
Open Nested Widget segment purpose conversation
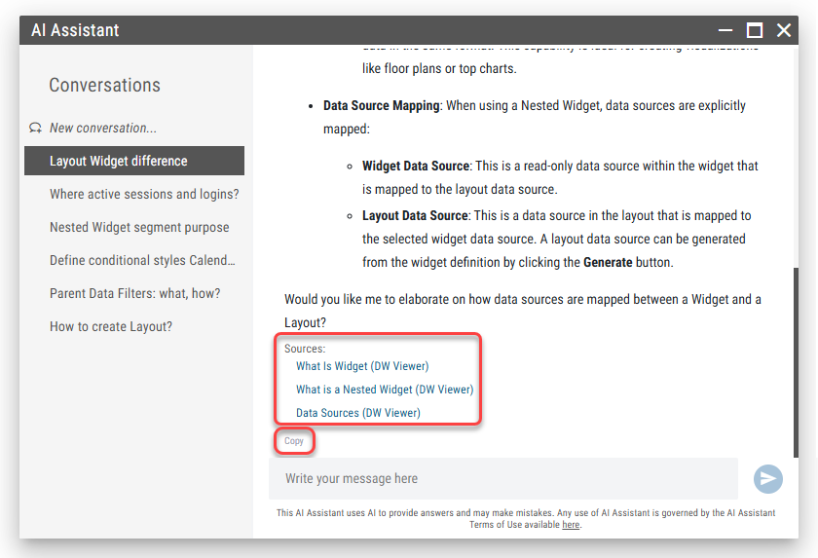click(x=139, y=227)
